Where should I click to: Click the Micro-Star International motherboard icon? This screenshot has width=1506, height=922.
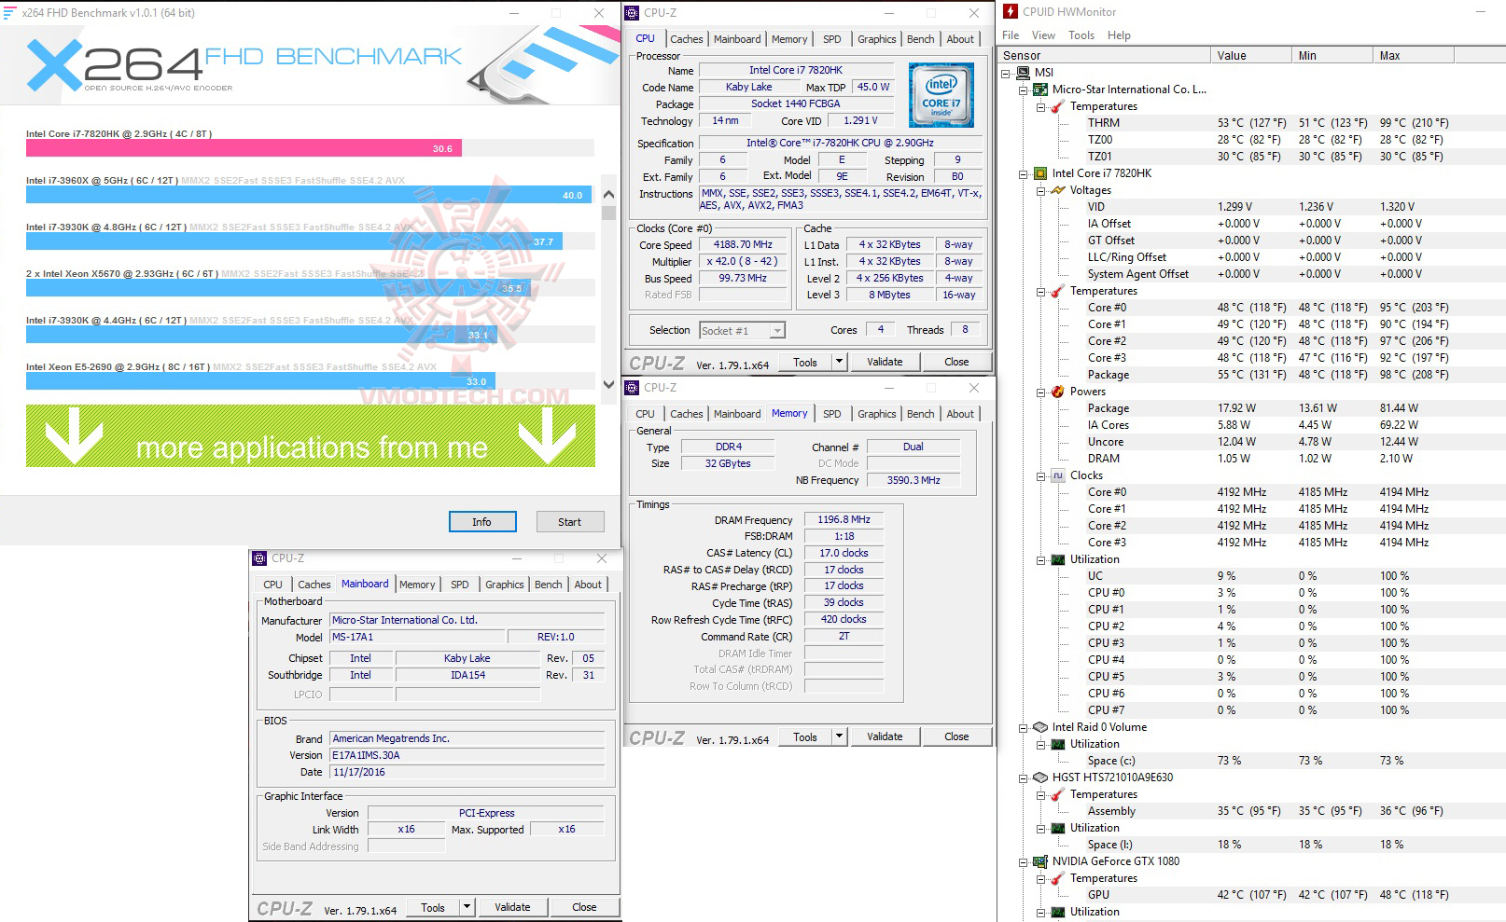click(x=1039, y=89)
